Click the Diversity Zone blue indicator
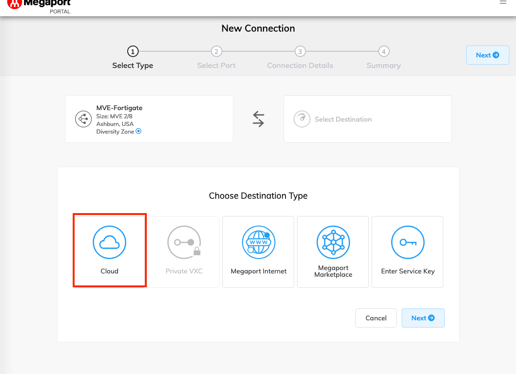The width and height of the screenshot is (516, 374). pyautogui.click(x=139, y=131)
